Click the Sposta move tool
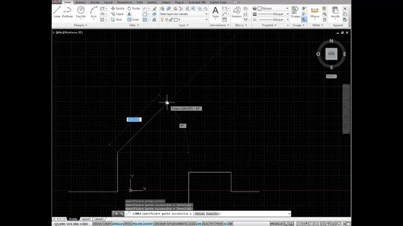The height and width of the screenshot is (226, 403). (x=118, y=8)
